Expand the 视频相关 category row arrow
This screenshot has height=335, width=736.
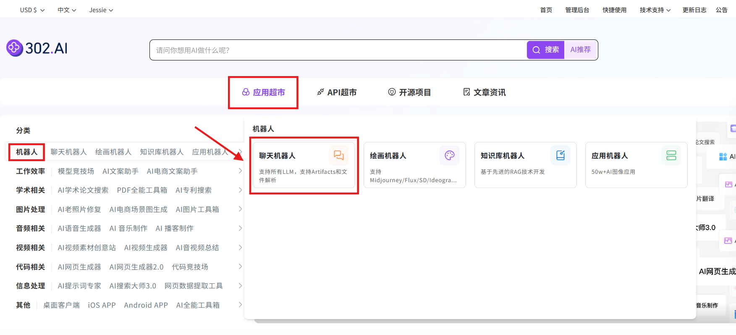240,248
